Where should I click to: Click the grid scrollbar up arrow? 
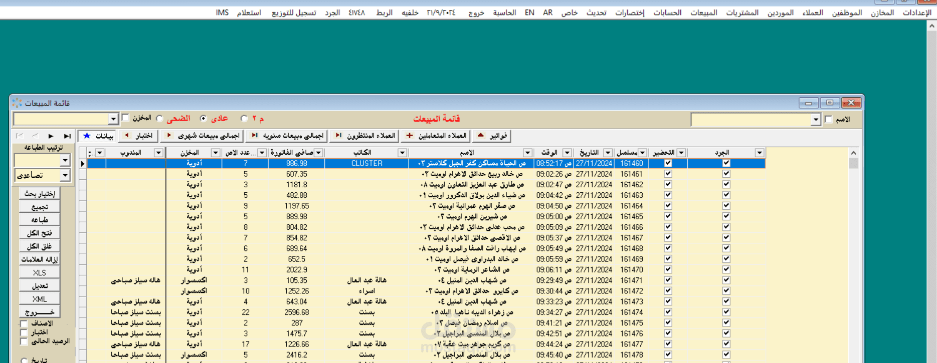[853, 153]
